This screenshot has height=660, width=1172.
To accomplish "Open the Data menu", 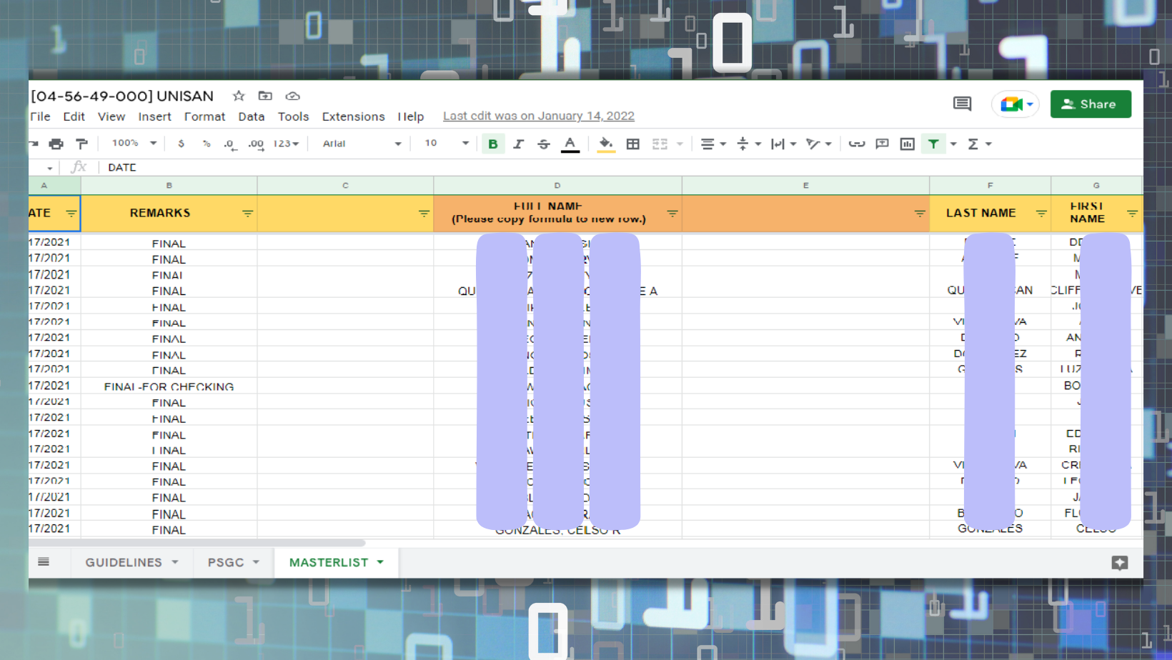I will (x=251, y=116).
